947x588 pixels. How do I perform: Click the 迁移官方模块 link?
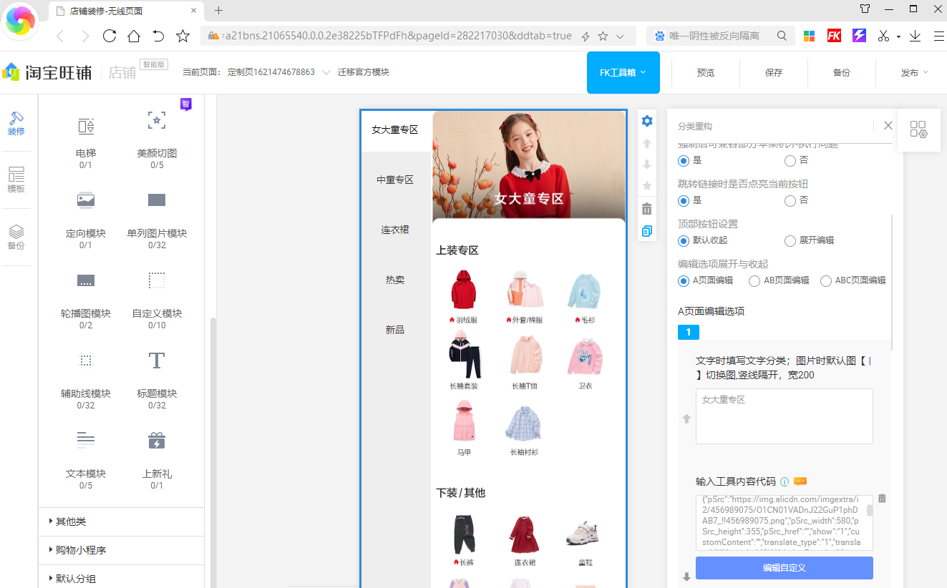pos(364,72)
